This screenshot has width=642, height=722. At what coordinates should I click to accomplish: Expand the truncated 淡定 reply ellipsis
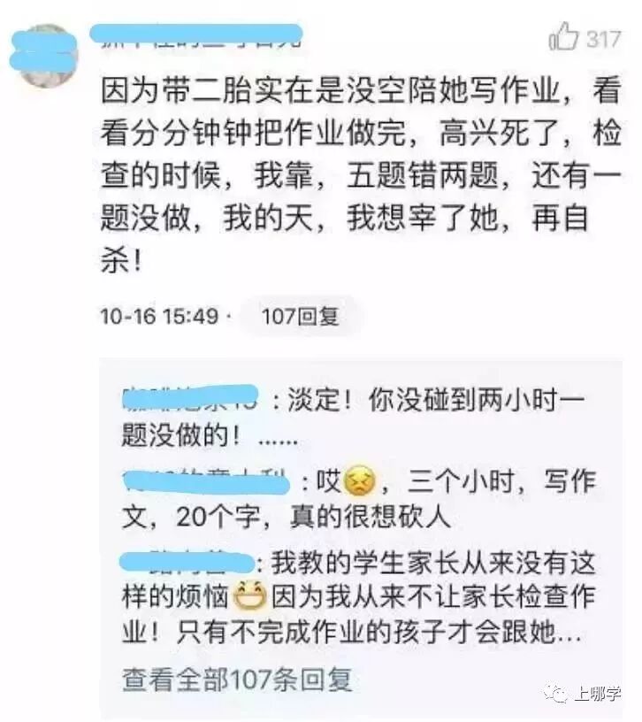[x=278, y=440]
